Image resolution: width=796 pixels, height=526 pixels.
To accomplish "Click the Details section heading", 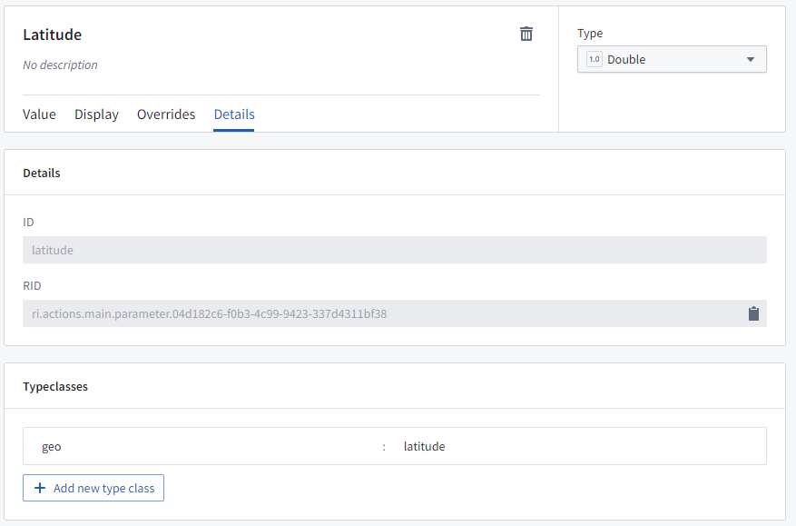I will [42, 174].
